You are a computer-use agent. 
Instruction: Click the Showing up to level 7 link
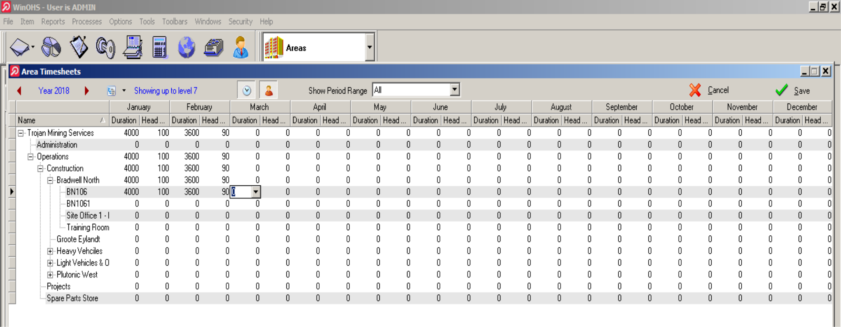click(x=165, y=91)
